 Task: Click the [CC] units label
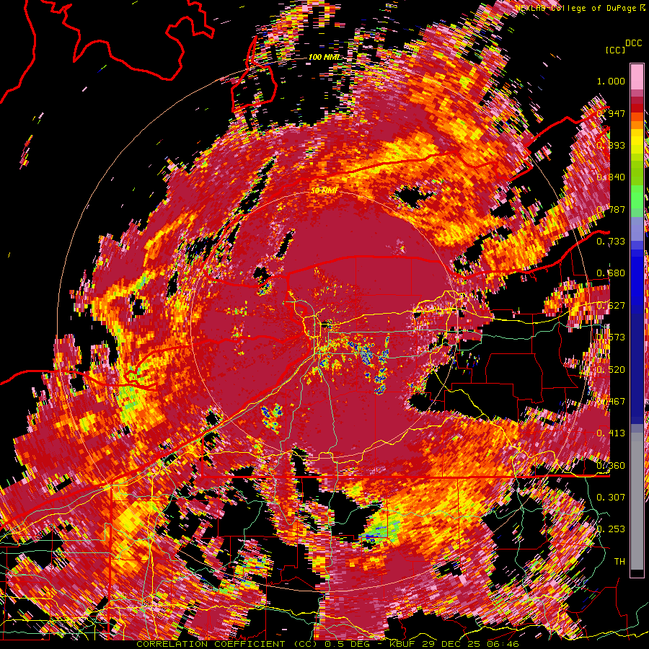click(x=615, y=50)
